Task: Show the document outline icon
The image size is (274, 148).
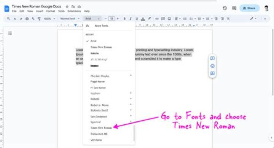Action: pos(10,33)
